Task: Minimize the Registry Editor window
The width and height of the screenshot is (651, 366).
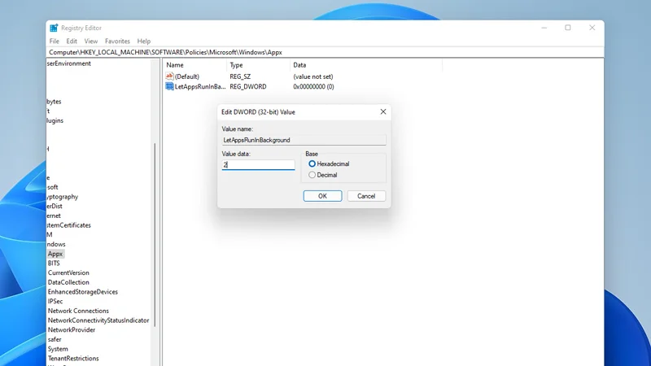Action: click(544, 28)
